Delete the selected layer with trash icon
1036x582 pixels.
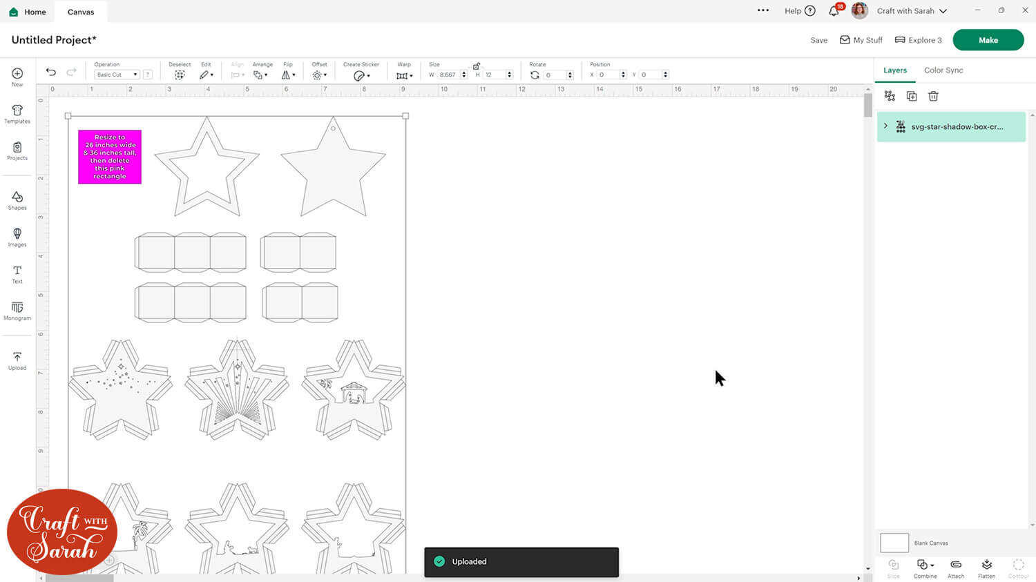(933, 97)
